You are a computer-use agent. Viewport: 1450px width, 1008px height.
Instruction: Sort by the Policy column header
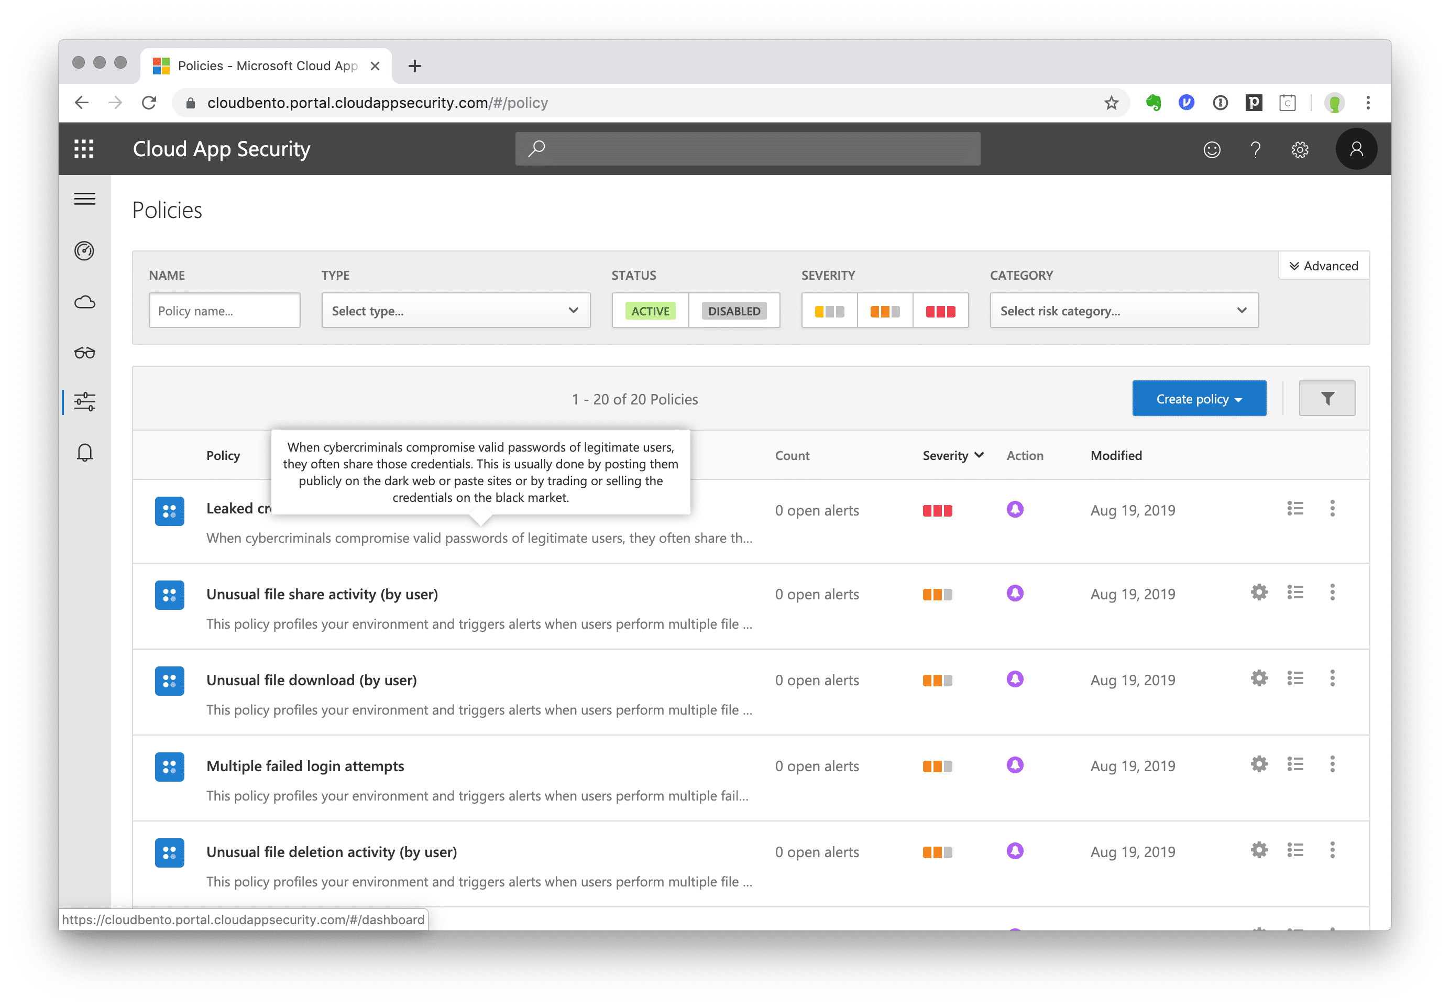223,455
